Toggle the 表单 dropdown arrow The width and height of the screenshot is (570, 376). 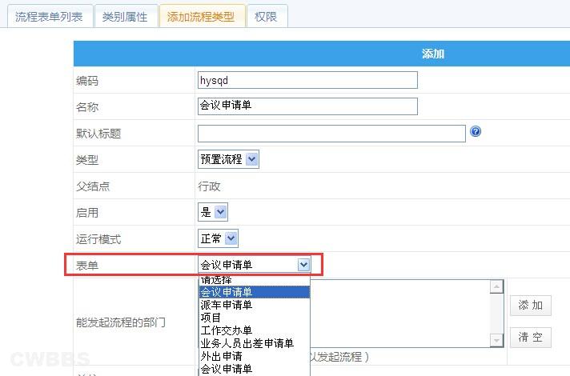[303, 265]
